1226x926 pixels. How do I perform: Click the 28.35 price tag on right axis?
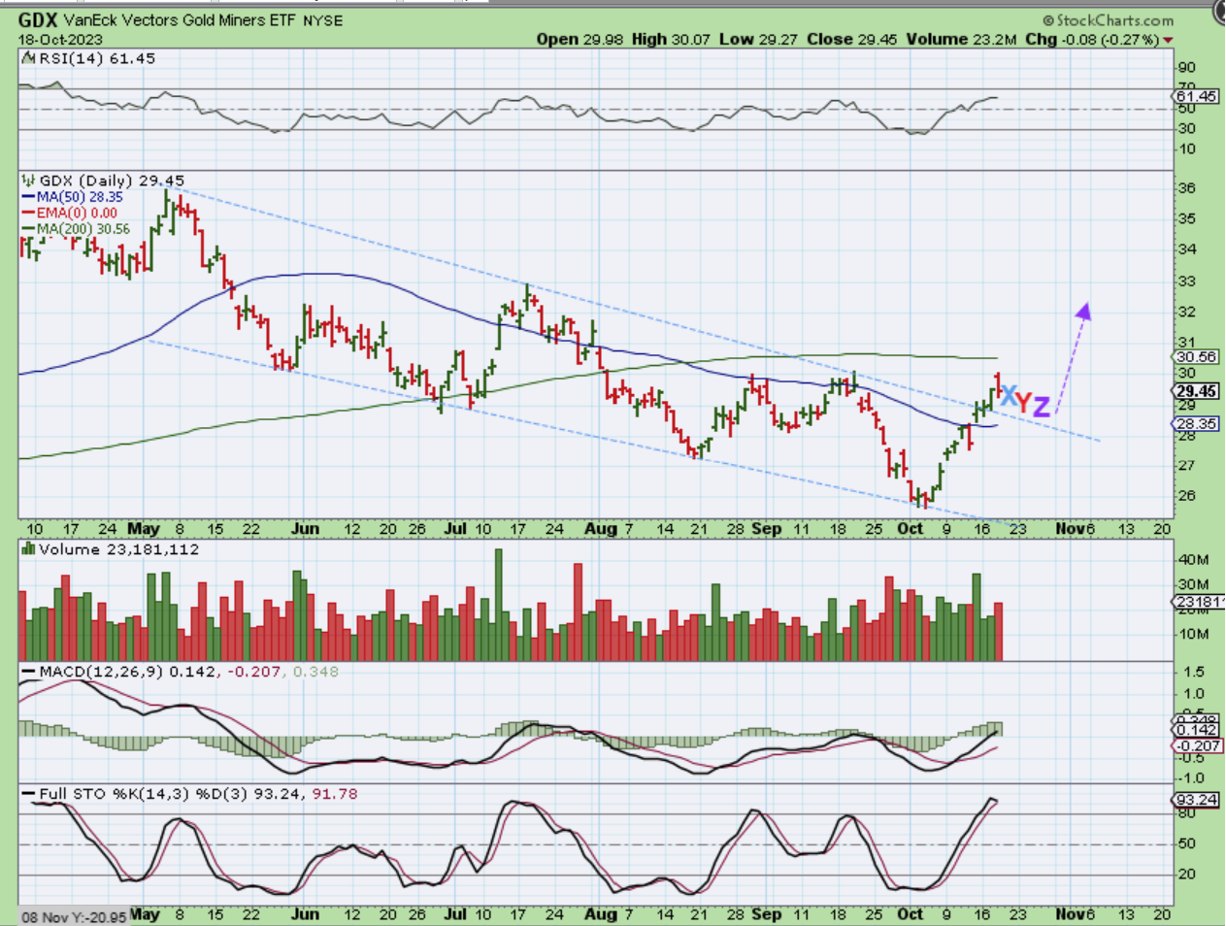(1196, 424)
